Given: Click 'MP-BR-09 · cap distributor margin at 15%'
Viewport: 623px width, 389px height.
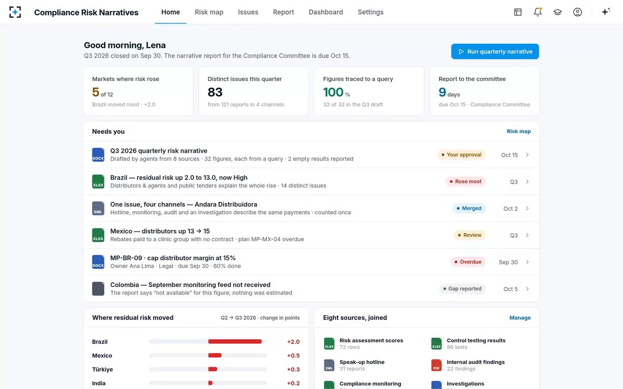Looking at the screenshot, I should [173, 258].
